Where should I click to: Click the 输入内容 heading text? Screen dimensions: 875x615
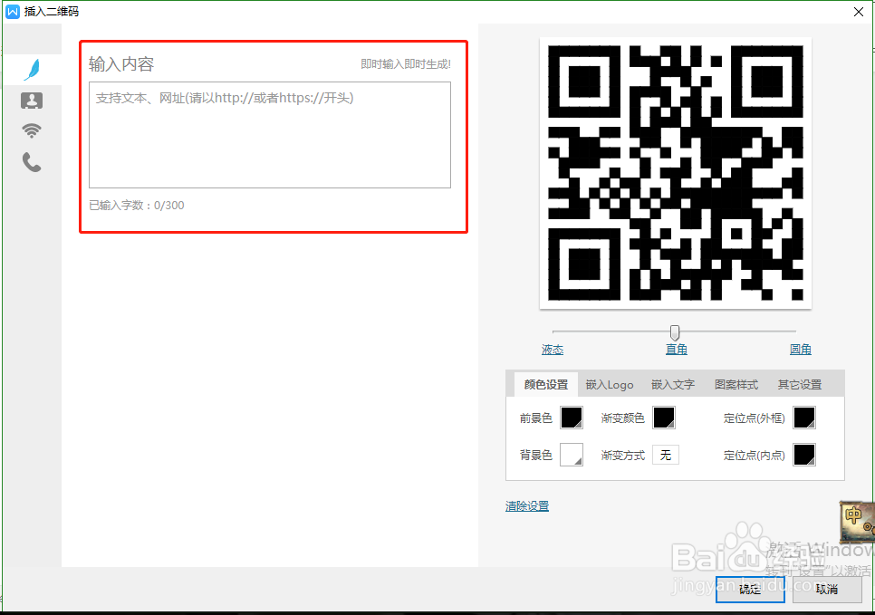[x=121, y=64]
